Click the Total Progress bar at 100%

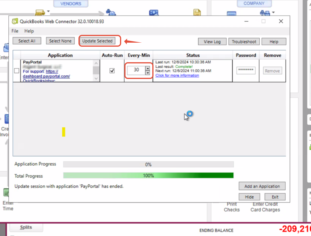click(148, 175)
